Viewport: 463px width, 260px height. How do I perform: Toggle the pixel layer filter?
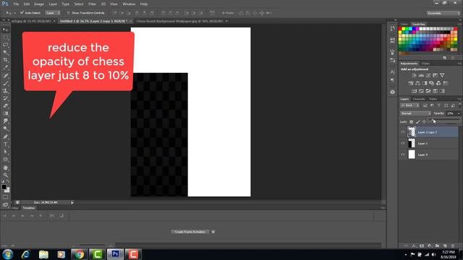[425, 105]
